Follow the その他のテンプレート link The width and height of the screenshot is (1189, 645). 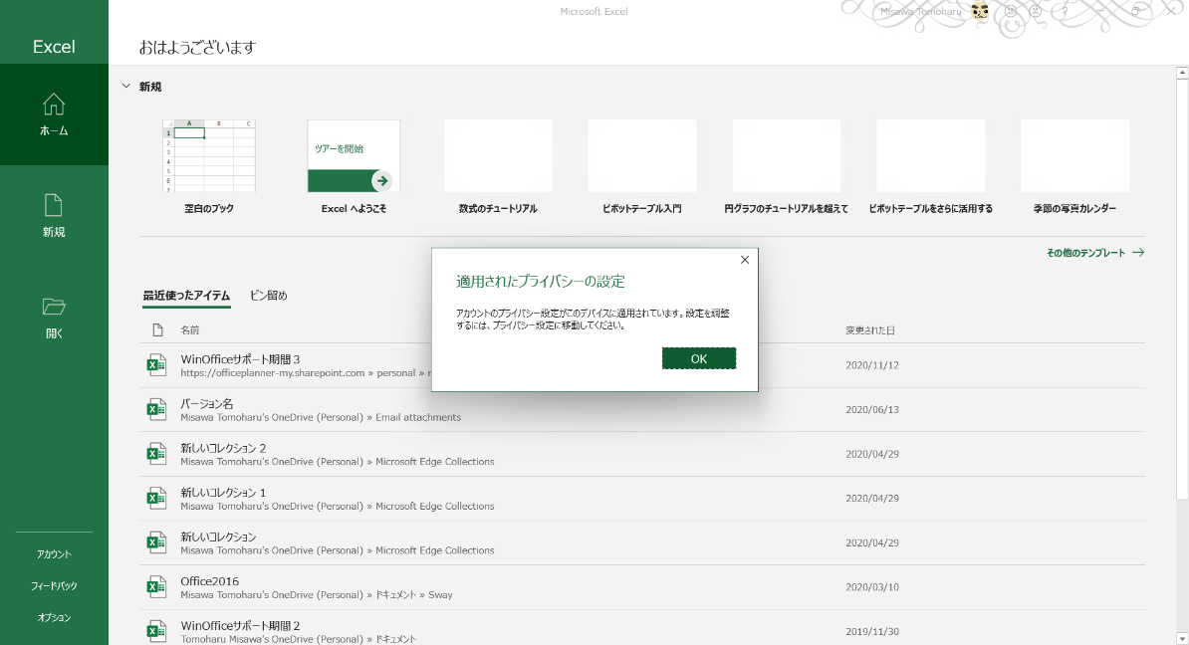[1095, 253]
